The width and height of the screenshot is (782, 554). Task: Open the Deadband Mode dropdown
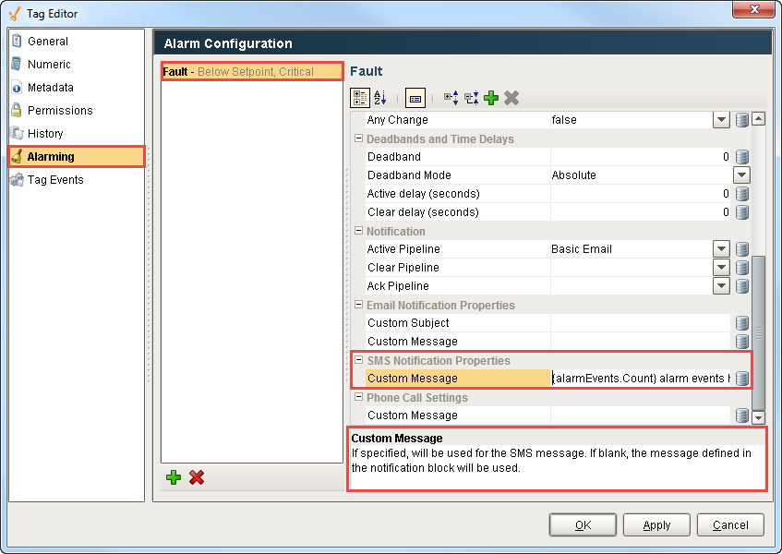(742, 175)
